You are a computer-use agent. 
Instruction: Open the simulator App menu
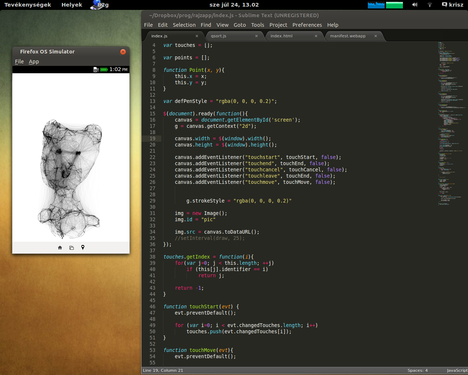point(34,62)
